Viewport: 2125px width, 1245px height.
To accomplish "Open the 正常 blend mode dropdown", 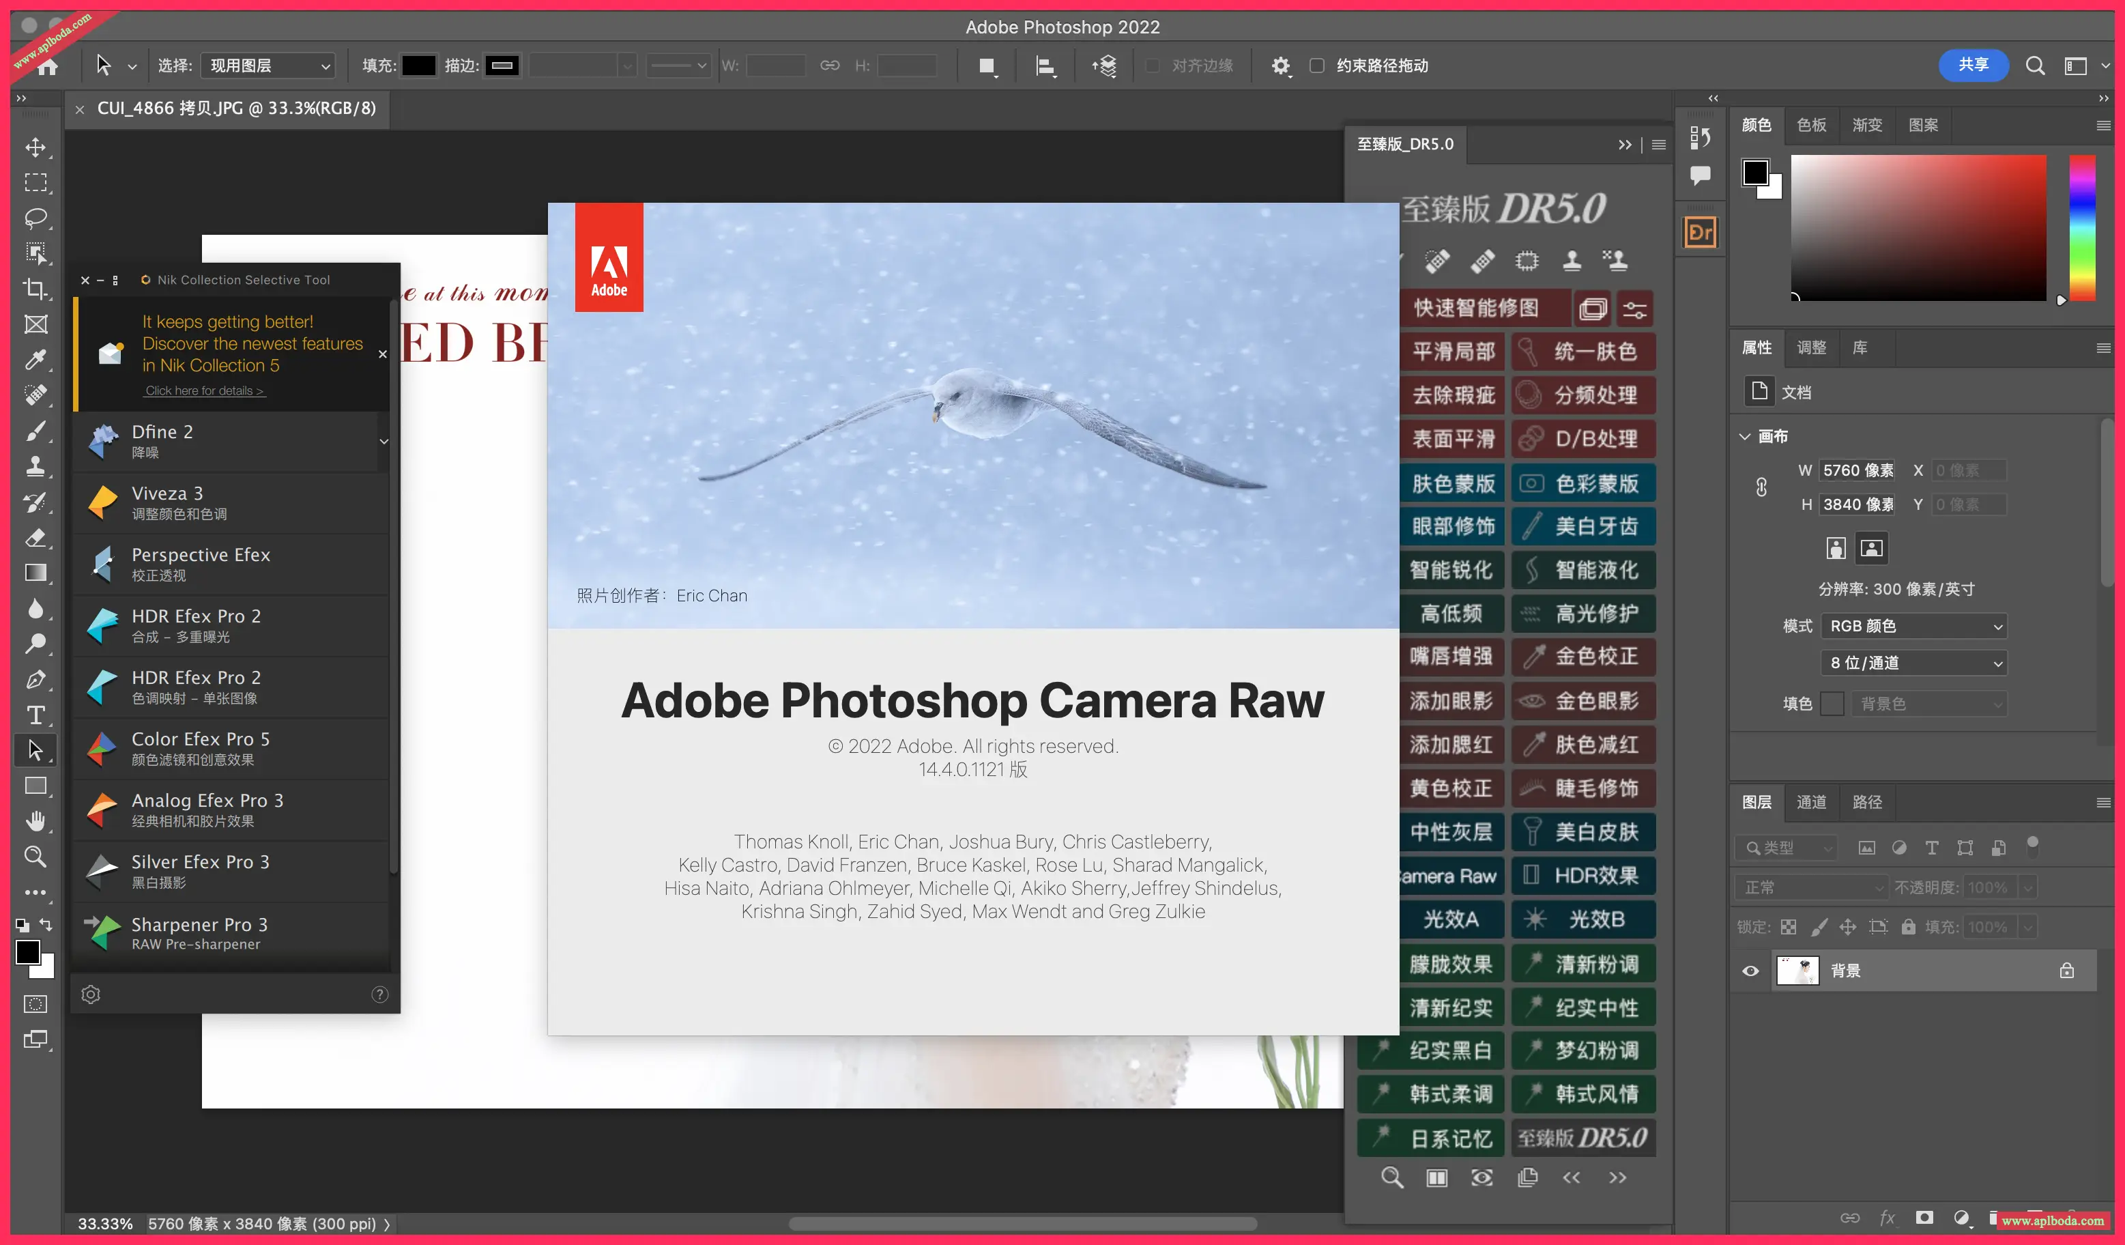I will (1811, 887).
